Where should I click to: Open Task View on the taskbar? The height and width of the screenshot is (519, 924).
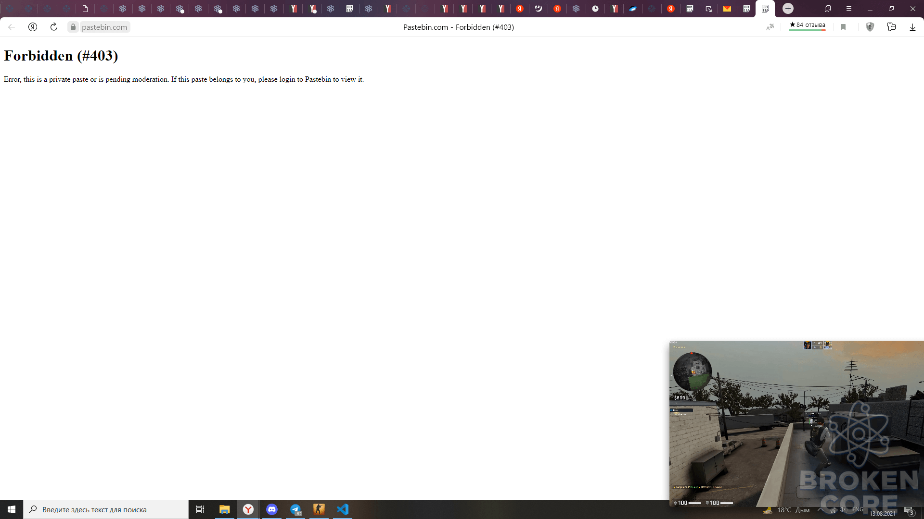point(200,509)
